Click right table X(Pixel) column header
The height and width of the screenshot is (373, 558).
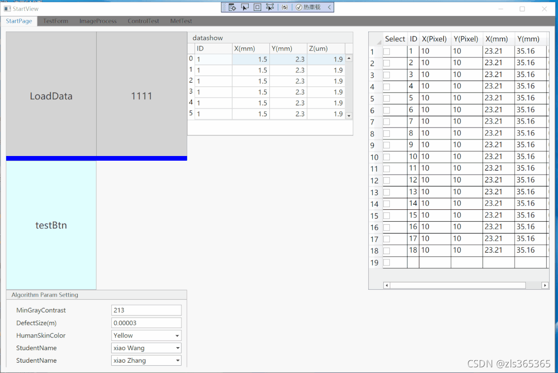(435, 39)
